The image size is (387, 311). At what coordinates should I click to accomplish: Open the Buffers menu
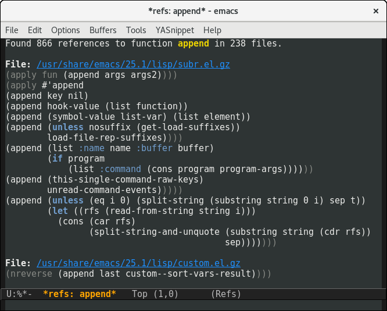(103, 30)
